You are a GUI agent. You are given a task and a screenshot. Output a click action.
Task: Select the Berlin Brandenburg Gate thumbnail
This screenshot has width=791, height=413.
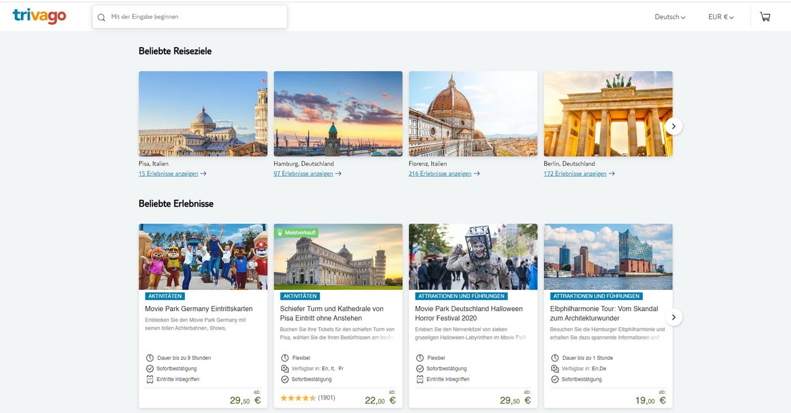pos(607,114)
